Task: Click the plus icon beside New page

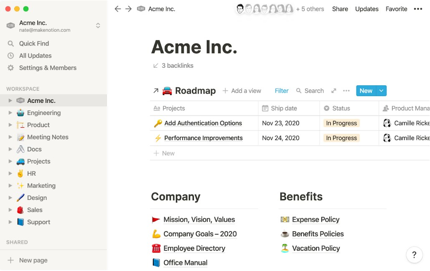Action: [x=10, y=260]
